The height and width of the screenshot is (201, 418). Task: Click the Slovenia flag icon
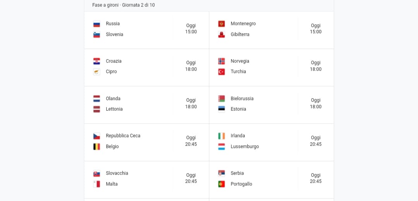pos(96,35)
